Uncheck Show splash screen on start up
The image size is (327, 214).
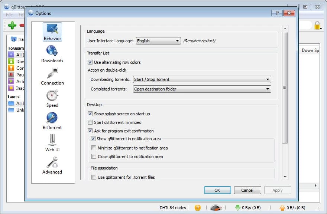90,114
